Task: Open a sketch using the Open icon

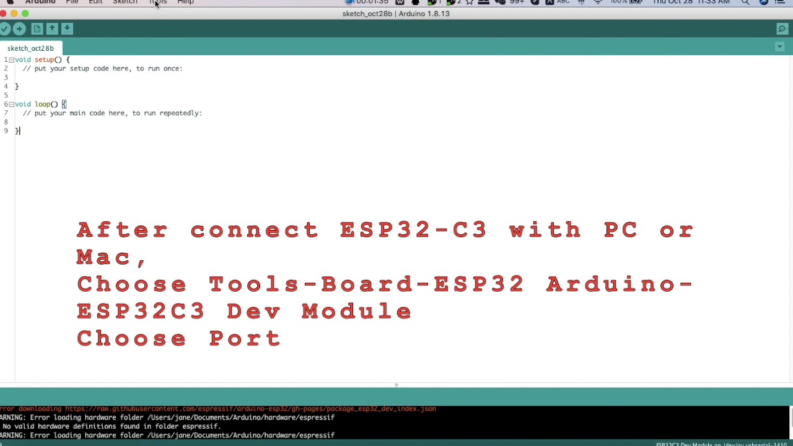Action: (52, 28)
